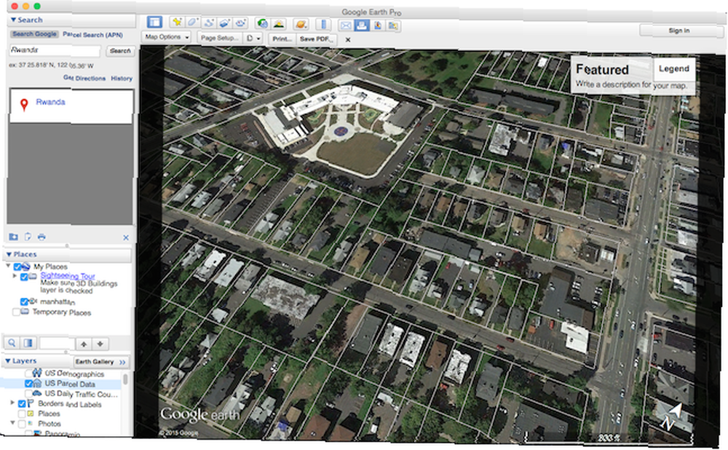Screen dimensions: 728x450
Task: Add a path from the toolbar
Action: pos(208,23)
